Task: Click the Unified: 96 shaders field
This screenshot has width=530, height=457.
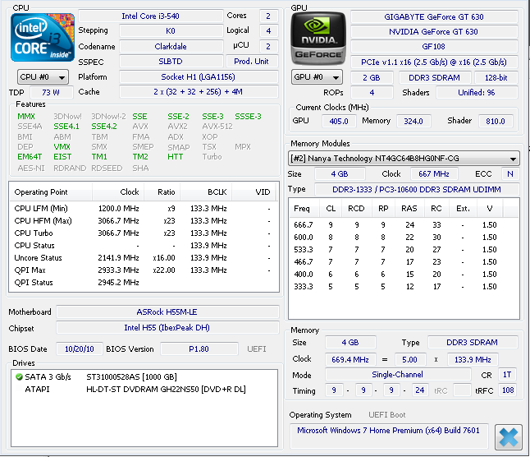Action: click(x=477, y=92)
